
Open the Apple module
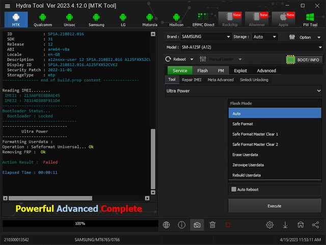pos(283,19)
